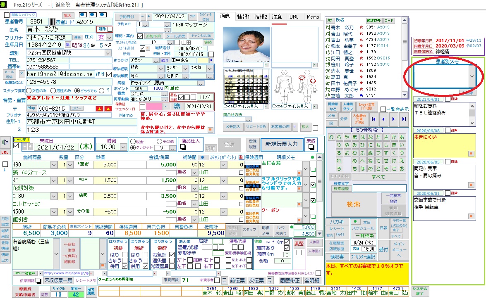486x299 pixels.
Task: Open the 患者別メモ dropdown arrow
Action: (472, 76)
